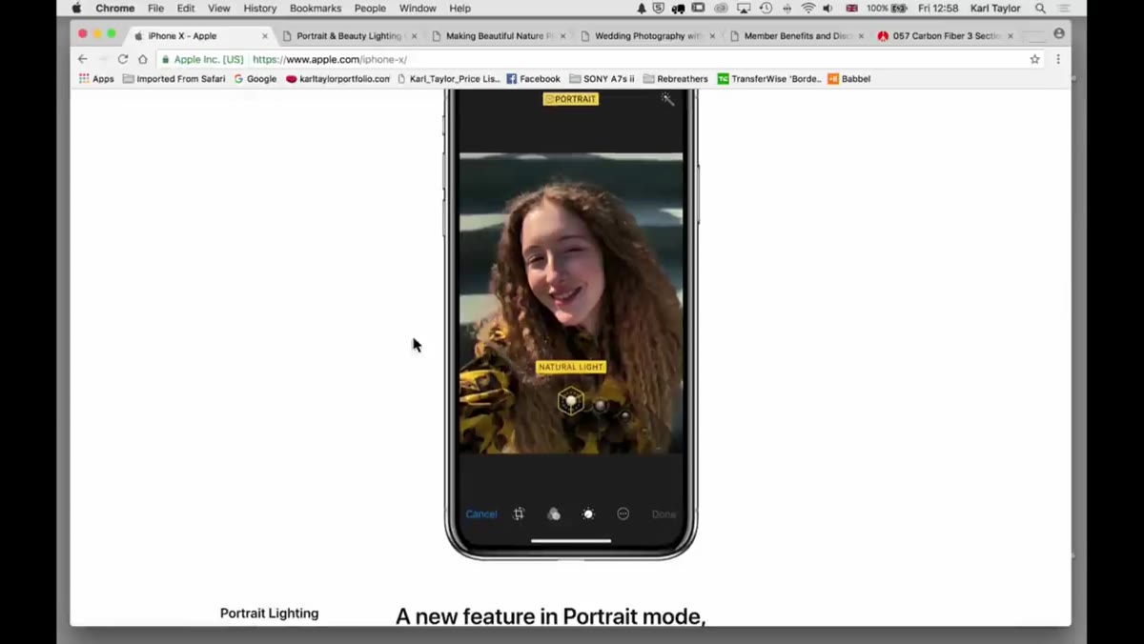The image size is (1144, 644).
Task: Click the Time Machine menu bar icon
Action: click(766, 9)
